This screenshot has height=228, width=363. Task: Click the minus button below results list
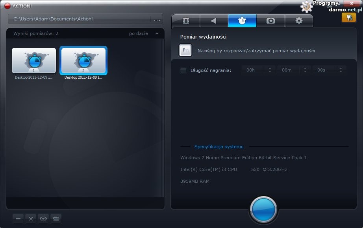click(x=19, y=219)
